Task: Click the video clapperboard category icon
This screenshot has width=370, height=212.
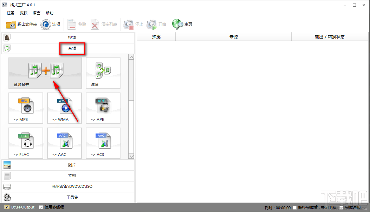Action: click(7, 37)
